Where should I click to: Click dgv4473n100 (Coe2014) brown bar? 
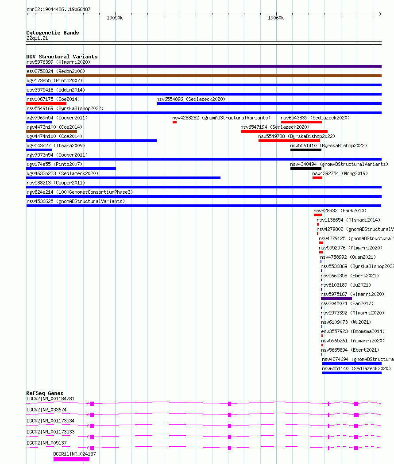coord(51,131)
